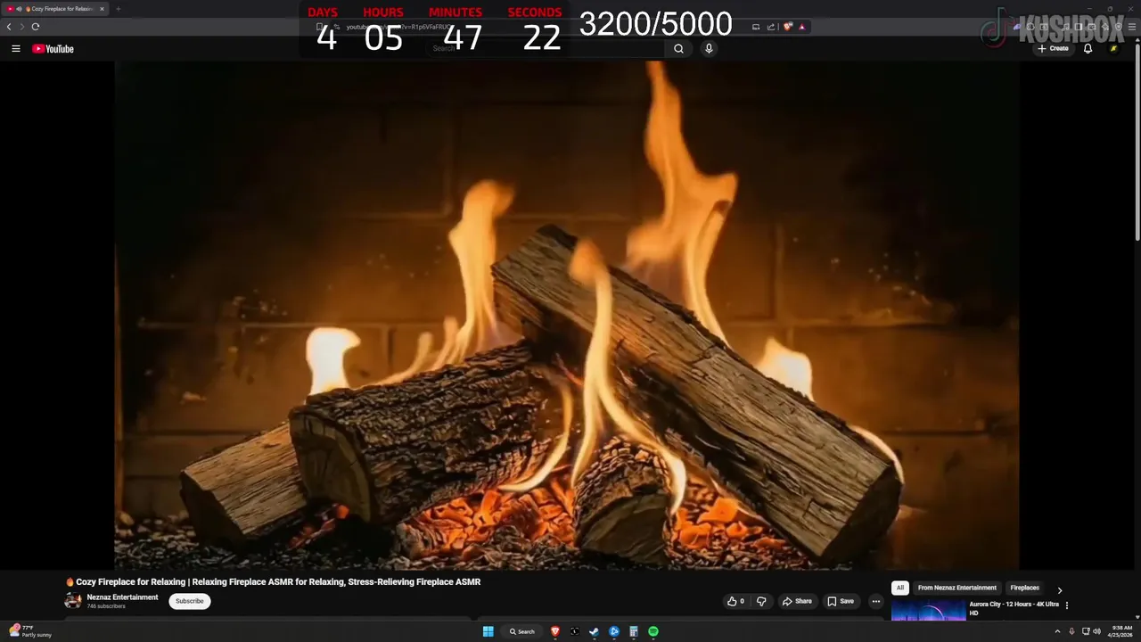1141x642 pixels.
Task: Show hidden system tray icons chevron
Action: pos(1057,631)
